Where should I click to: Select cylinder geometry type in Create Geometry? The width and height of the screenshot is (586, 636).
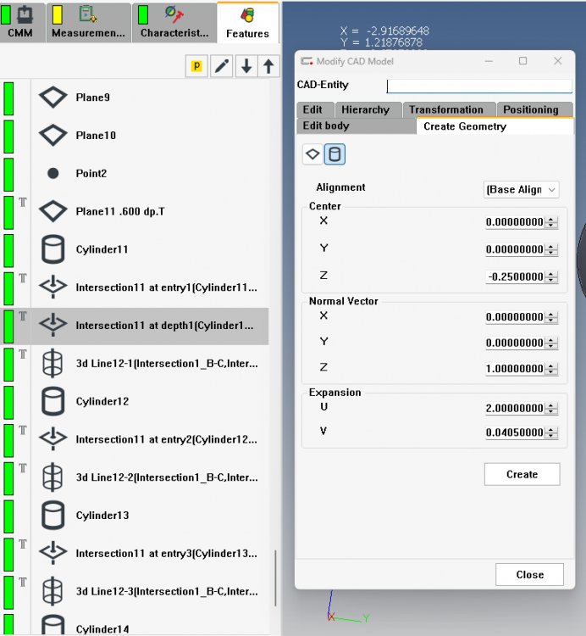click(x=334, y=154)
